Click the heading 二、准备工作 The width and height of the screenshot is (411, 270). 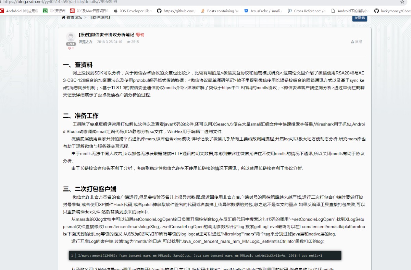81,116
